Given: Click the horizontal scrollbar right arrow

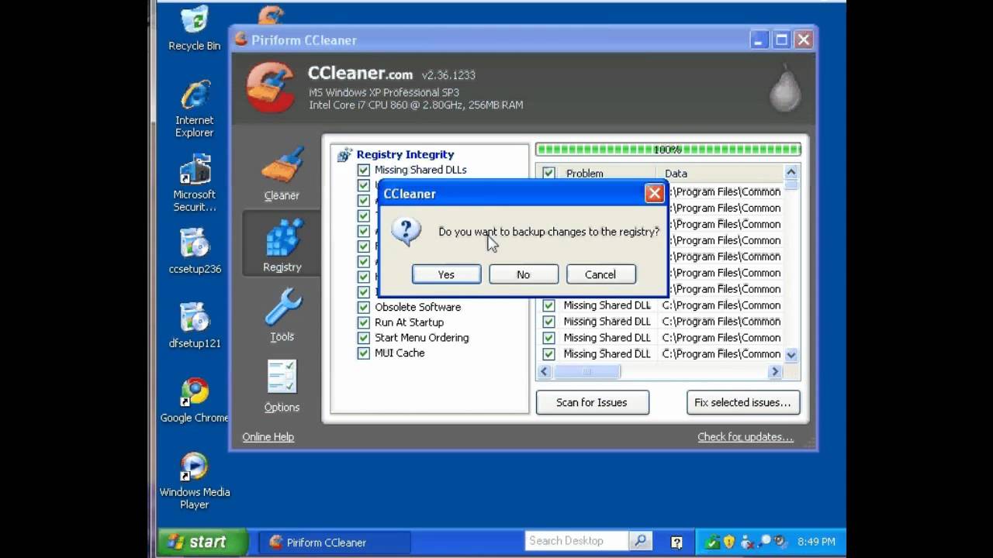Looking at the screenshot, I should tap(774, 372).
